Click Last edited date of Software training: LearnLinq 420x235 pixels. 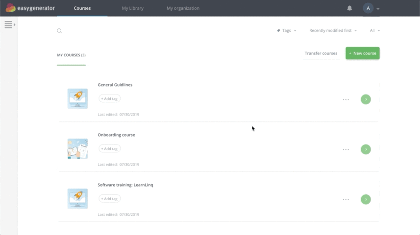coord(119,214)
